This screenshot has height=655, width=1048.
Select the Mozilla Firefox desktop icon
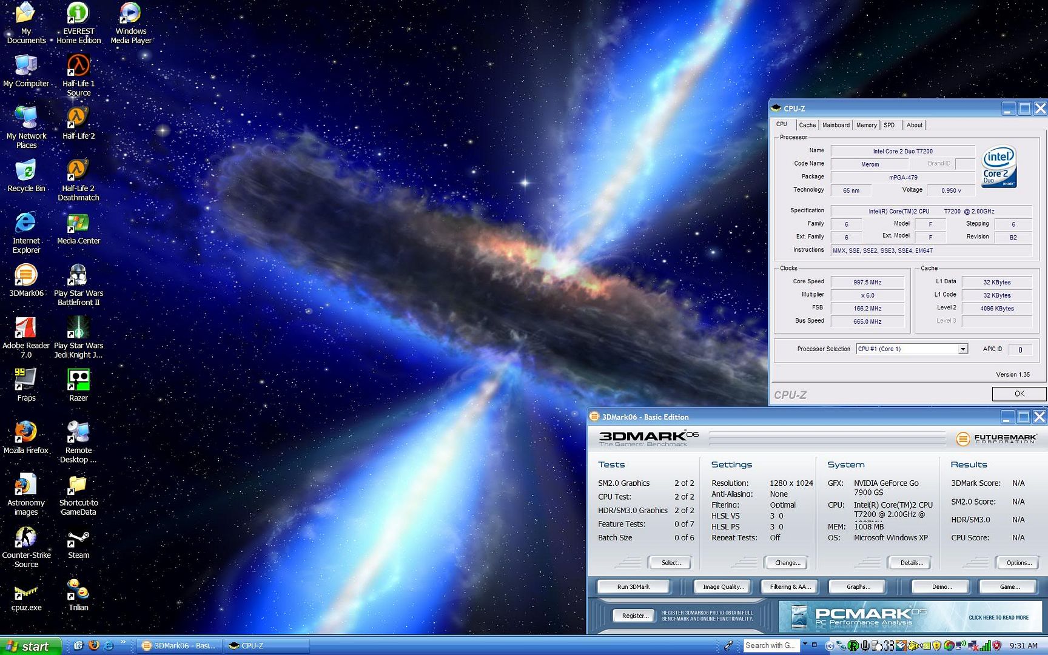(26, 437)
